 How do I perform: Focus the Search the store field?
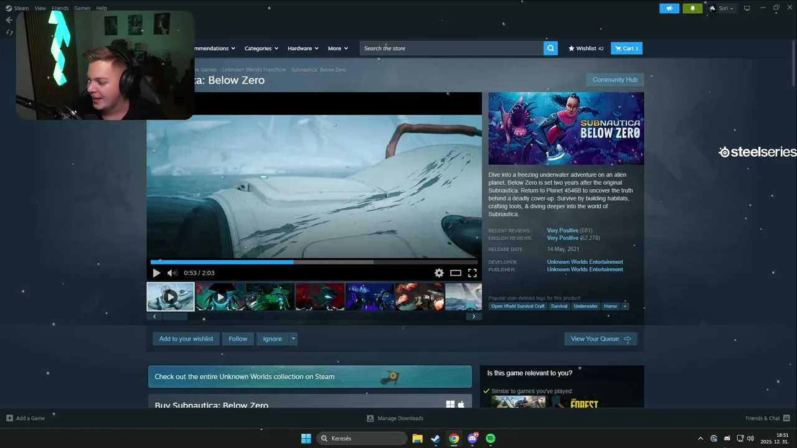(x=451, y=48)
